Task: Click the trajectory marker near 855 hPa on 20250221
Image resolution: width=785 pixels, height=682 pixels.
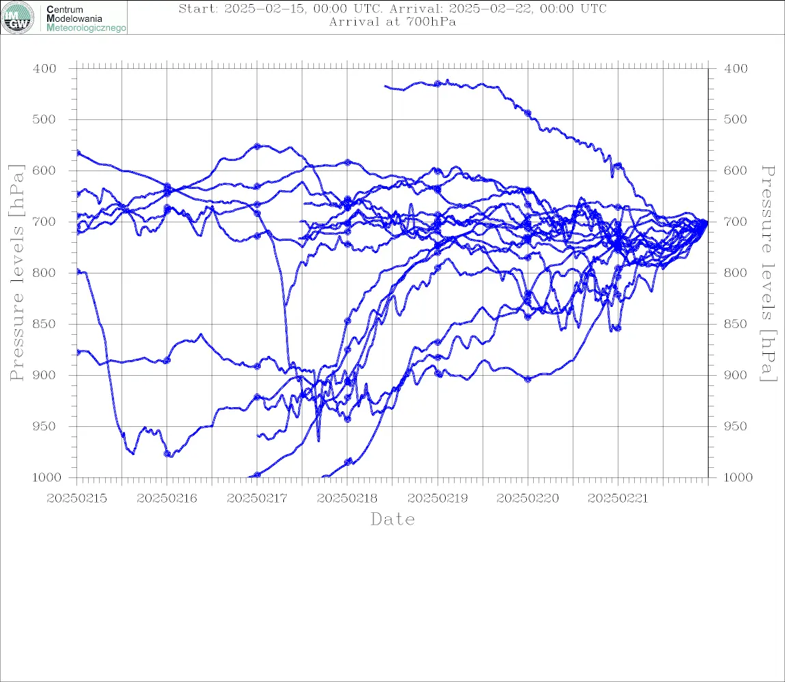Action: pos(618,328)
